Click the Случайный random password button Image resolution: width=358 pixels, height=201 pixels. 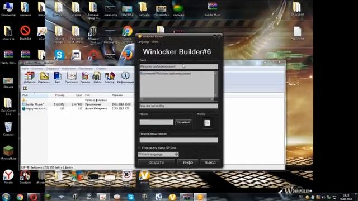(x=183, y=122)
